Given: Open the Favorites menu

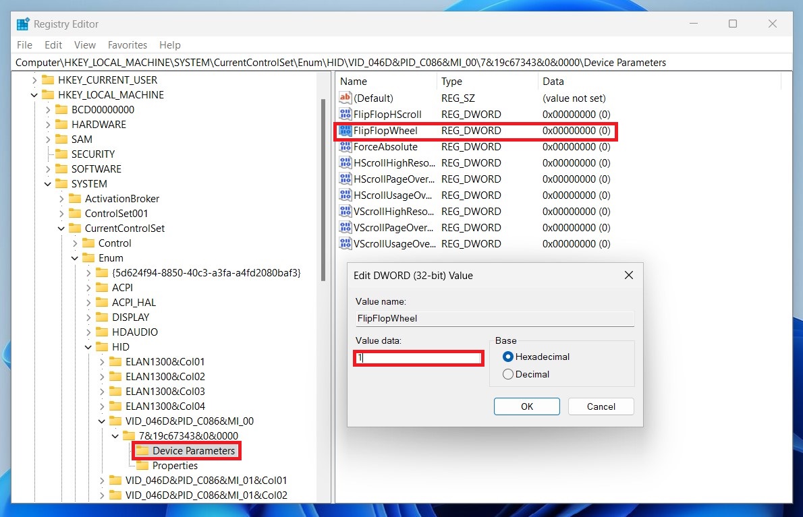Looking at the screenshot, I should click(x=127, y=44).
